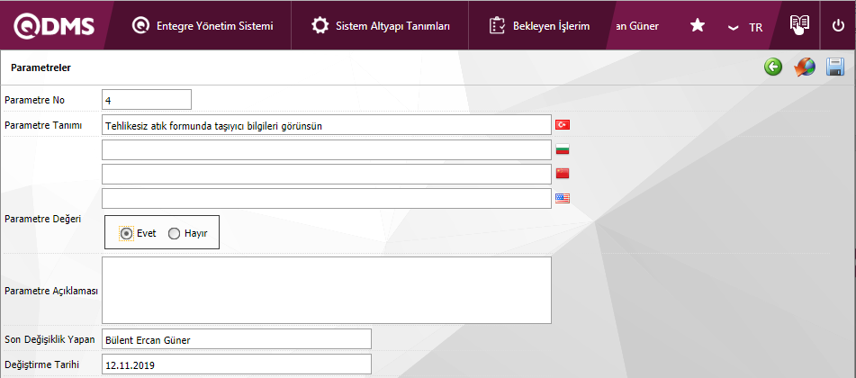This screenshot has width=856, height=378.
Task: Click the Entegre Yönetim Sistemi logo icon
Action: click(x=140, y=26)
